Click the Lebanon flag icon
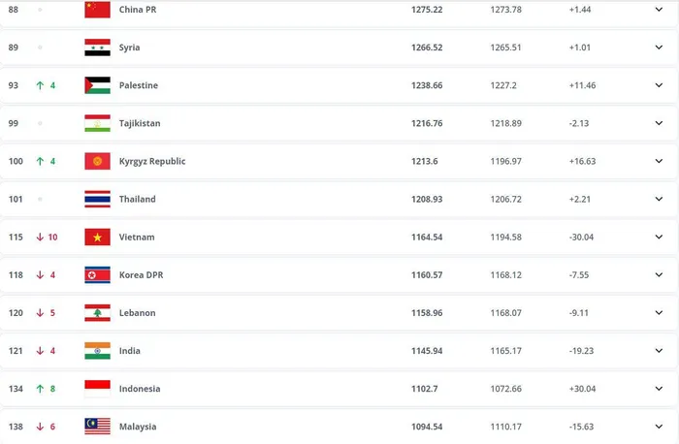Screen dimensions: 679x444 pyautogui.click(x=97, y=313)
